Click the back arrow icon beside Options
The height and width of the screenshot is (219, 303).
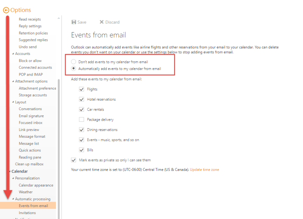(6, 10)
